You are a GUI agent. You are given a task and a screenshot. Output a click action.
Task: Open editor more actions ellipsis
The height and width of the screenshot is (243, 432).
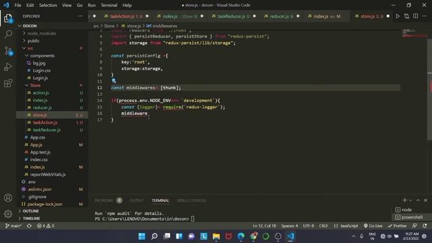point(425,16)
